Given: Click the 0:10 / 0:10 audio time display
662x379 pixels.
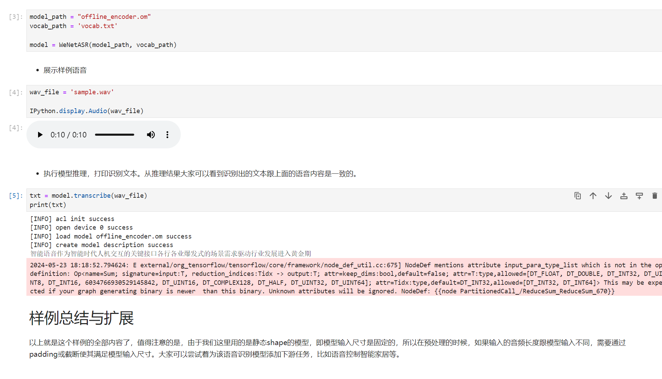Looking at the screenshot, I should pyautogui.click(x=69, y=135).
